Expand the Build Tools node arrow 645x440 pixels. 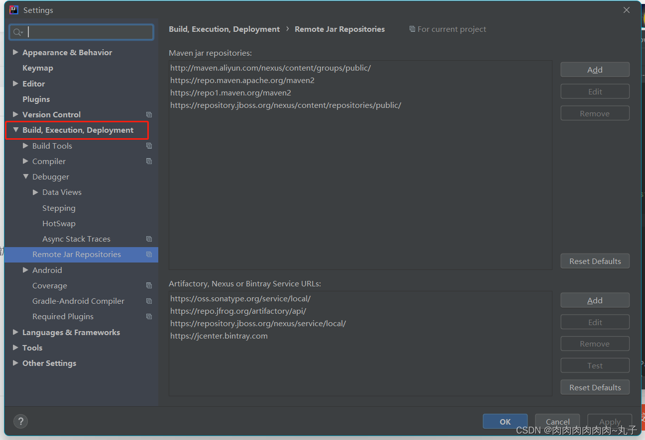coord(25,146)
